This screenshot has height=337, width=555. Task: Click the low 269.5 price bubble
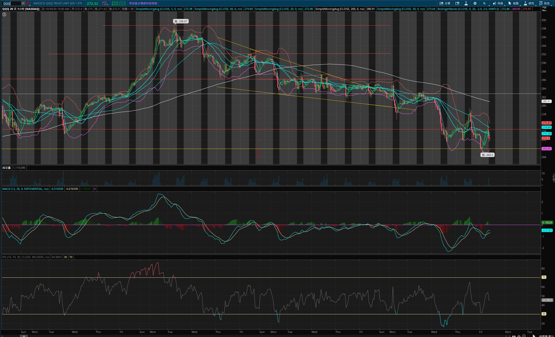point(488,155)
